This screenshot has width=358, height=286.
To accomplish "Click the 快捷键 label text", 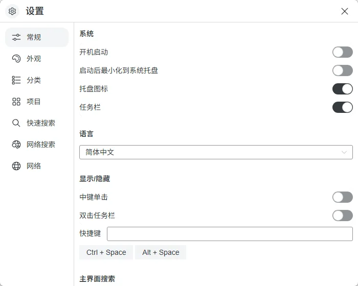I will [x=90, y=233].
